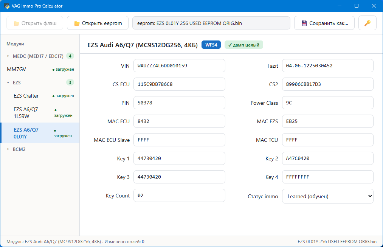
Task: Click the changed fields count '0' in status bar
Action: click(143, 242)
